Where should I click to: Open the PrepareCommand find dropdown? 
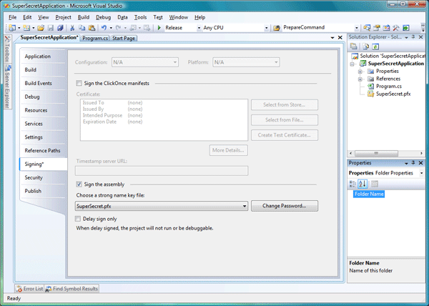[x=357, y=28]
